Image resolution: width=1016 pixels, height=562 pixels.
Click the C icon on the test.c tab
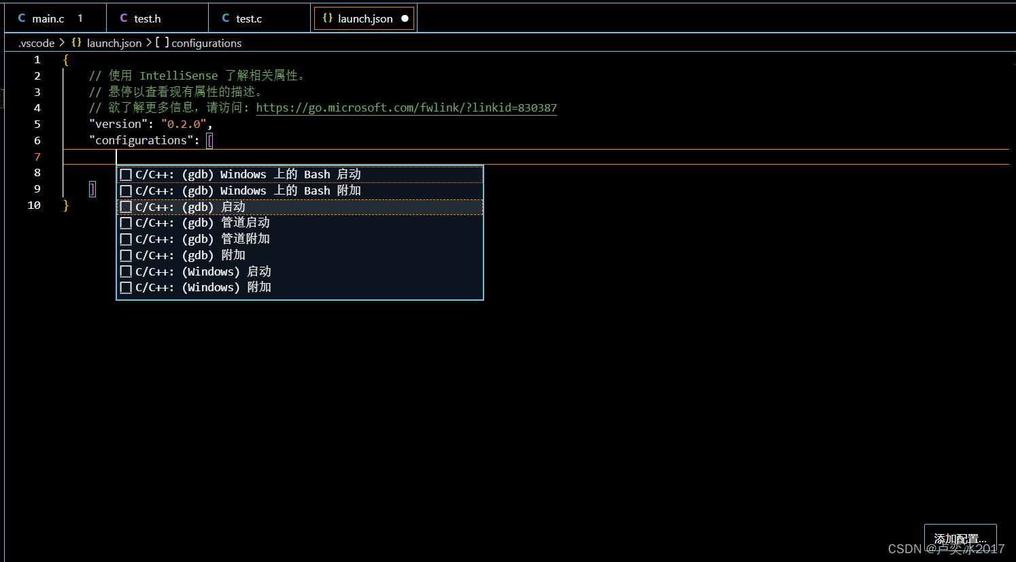point(226,18)
